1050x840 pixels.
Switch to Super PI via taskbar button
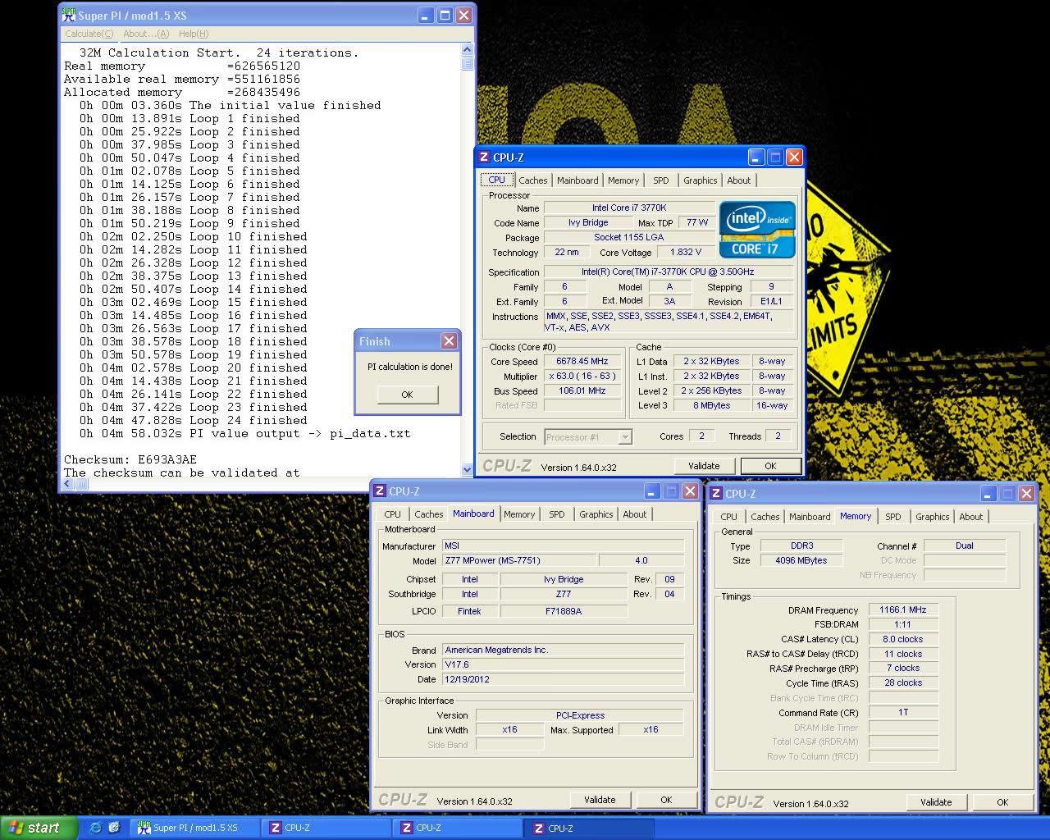point(195,828)
